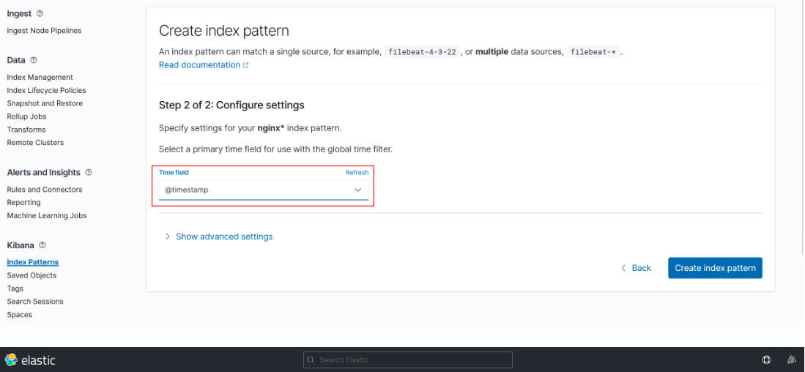The height and width of the screenshot is (372, 805).
Task: Click the Ingest section help icon
Action: pyautogui.click(x=40, y=14)
